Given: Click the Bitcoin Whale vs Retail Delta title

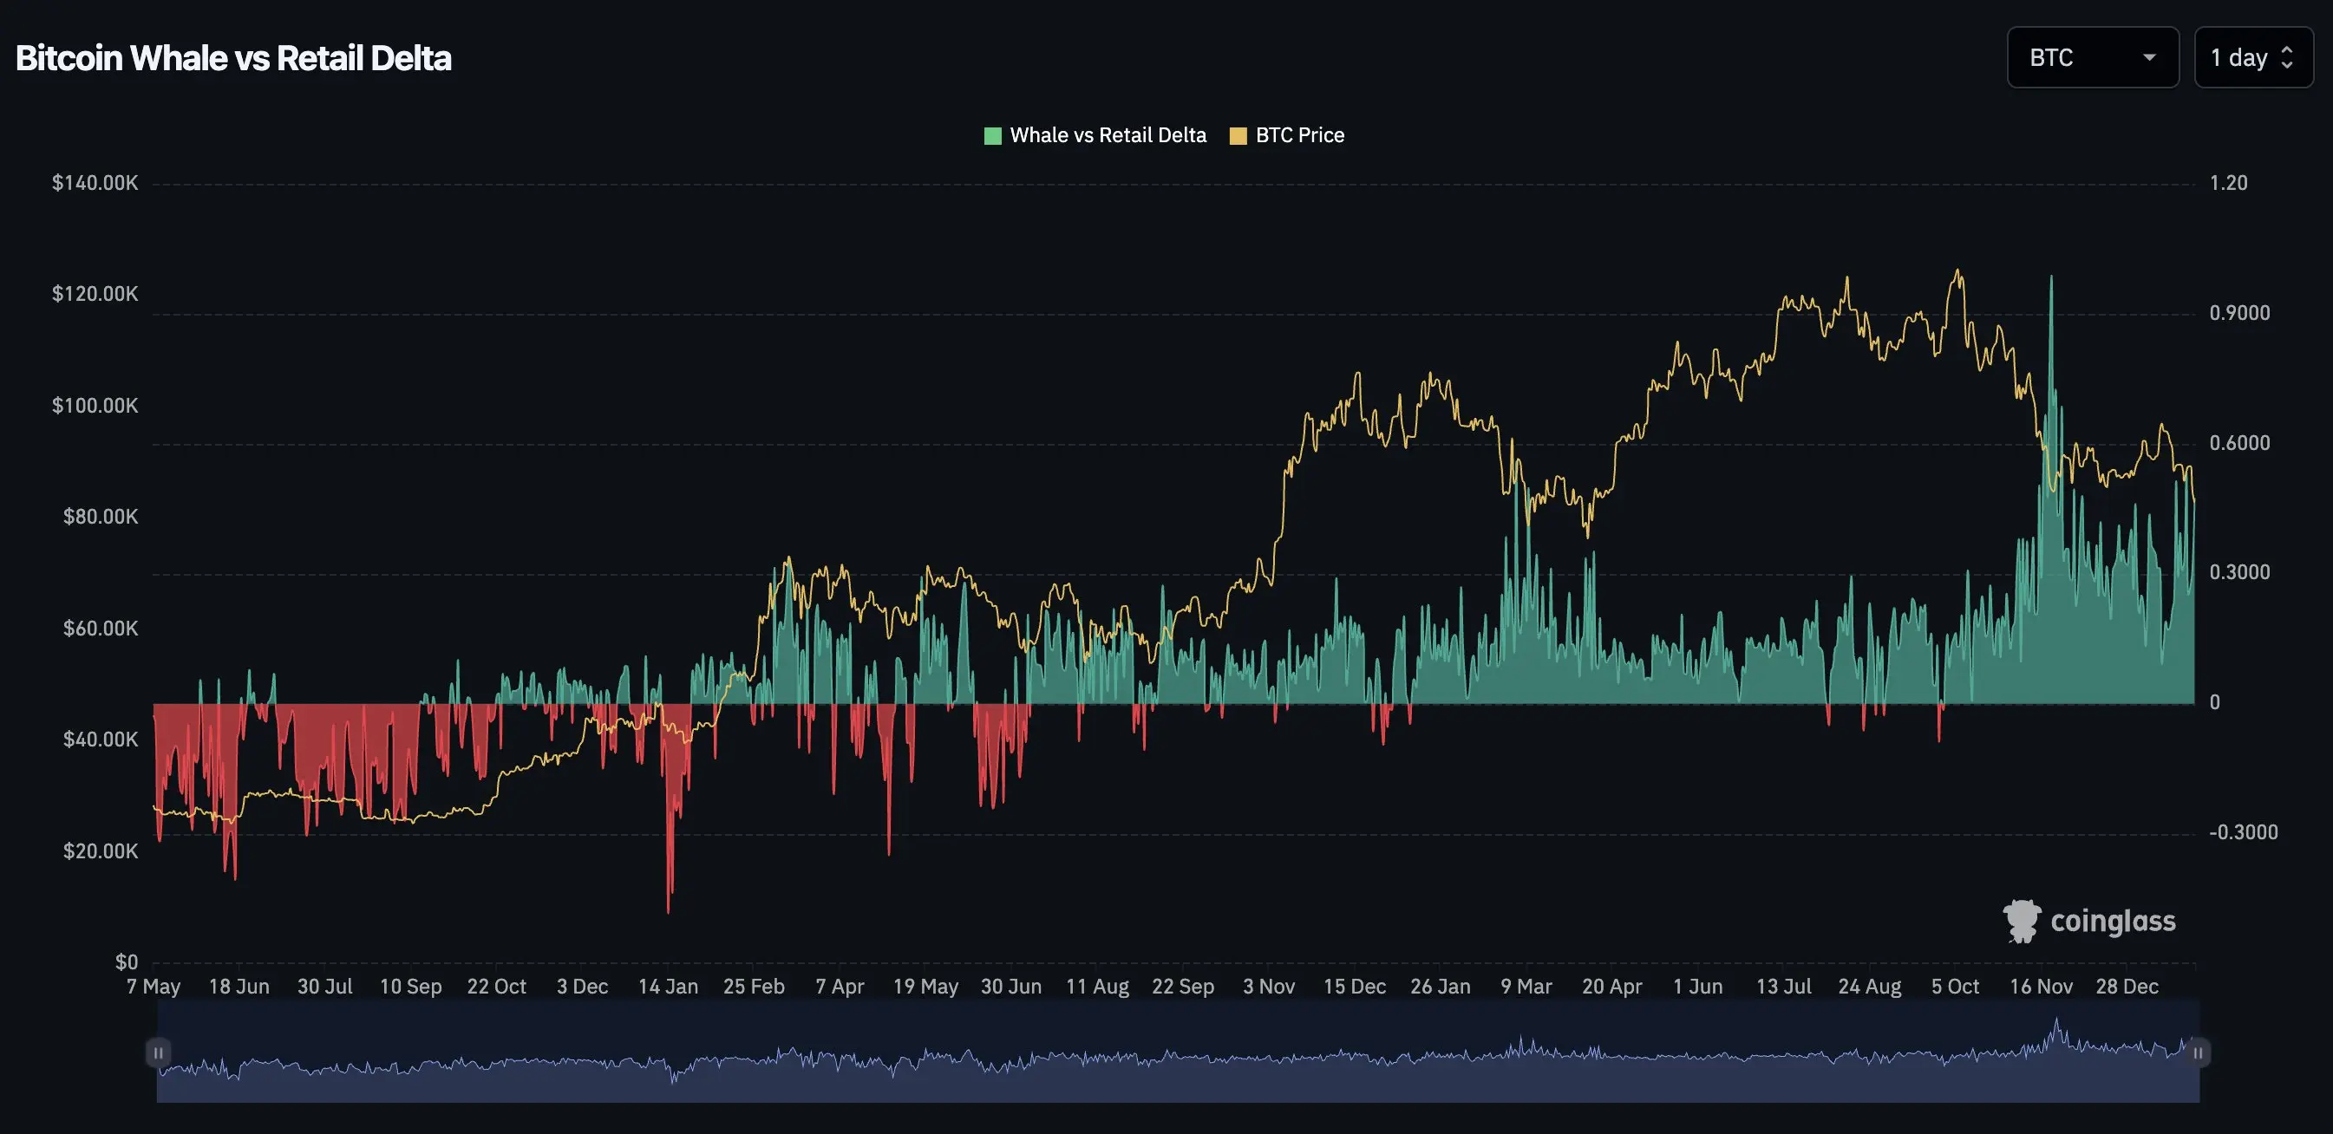Looking at the screenshot, I should (233, 58).
